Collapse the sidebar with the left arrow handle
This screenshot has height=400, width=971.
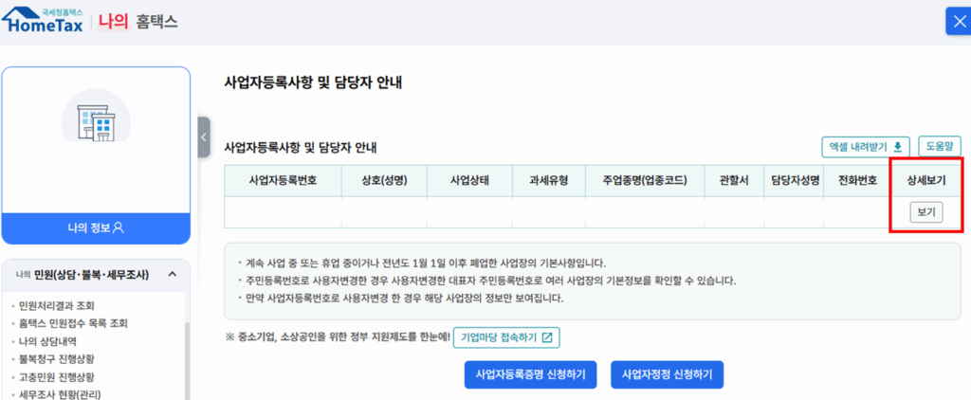[x=204, y=137]
